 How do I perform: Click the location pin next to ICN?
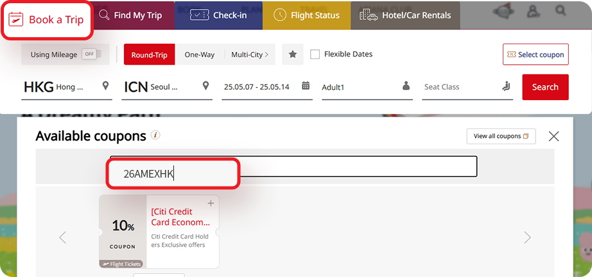click(206, 86)
